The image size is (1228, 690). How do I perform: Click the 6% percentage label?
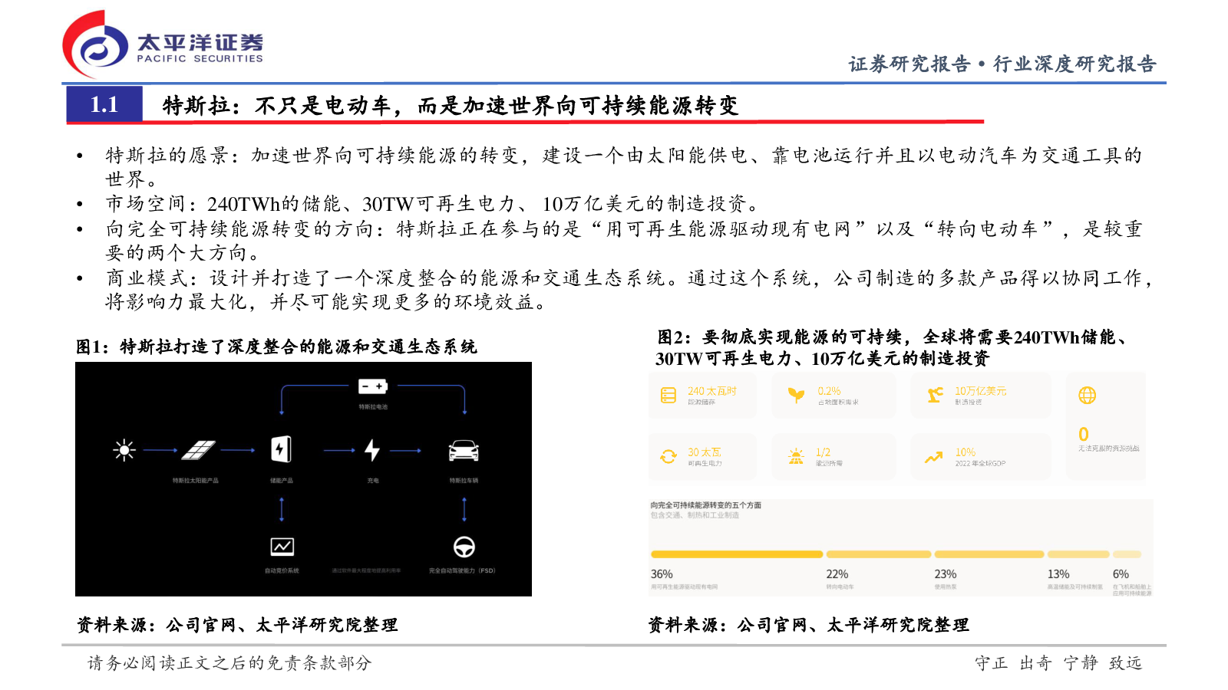1121,574
